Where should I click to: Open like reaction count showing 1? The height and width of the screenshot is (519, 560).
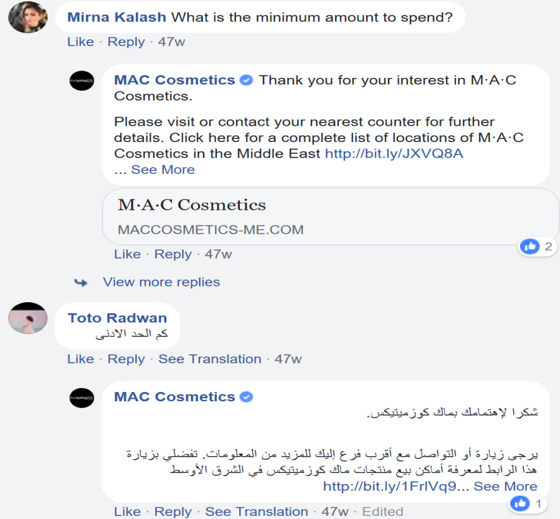[528, 502]
